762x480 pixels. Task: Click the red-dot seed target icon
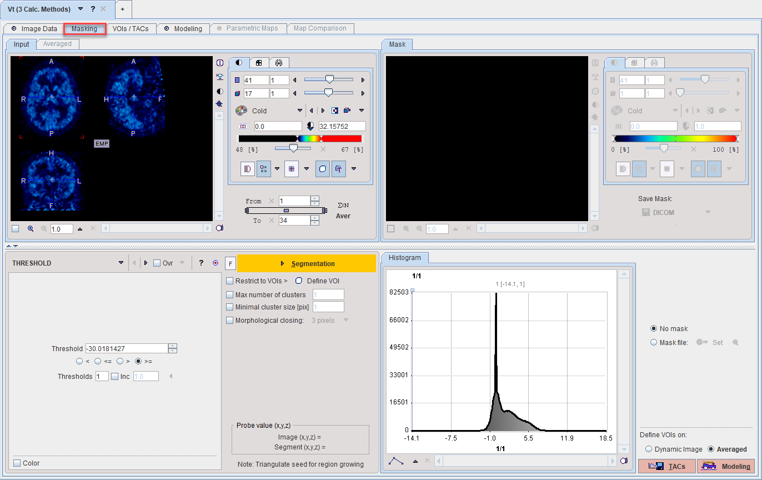pyautogui.click(x=215, y=263)
